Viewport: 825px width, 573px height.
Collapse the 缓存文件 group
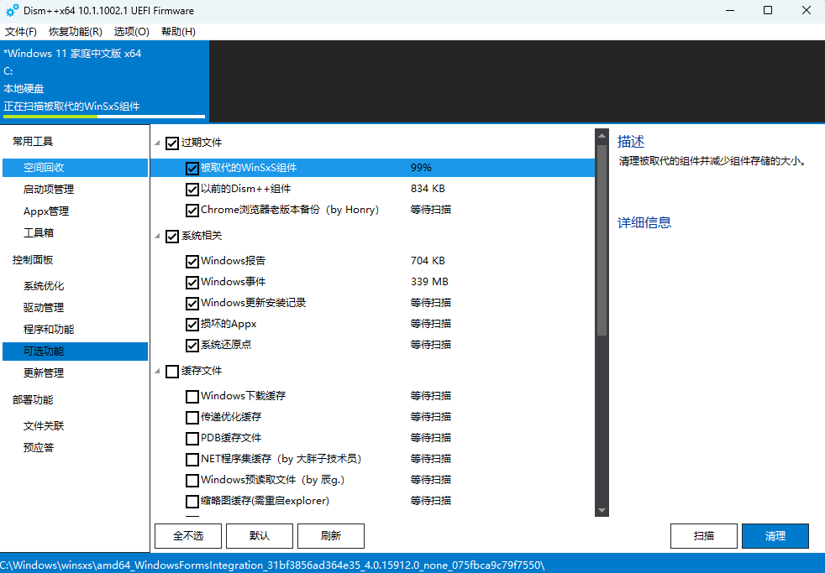pos(157,372)
